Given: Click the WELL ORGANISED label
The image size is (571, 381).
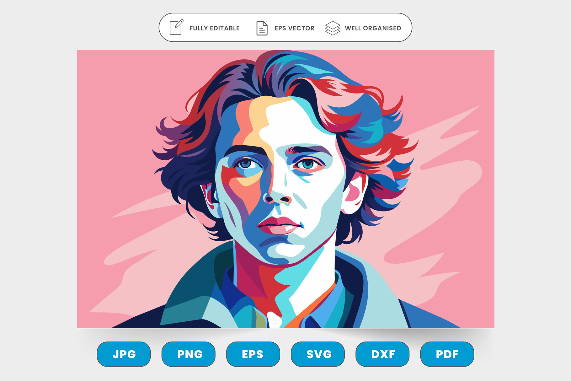Looking at the screenshot, I should pyautogui.click(x=373, y=28).
